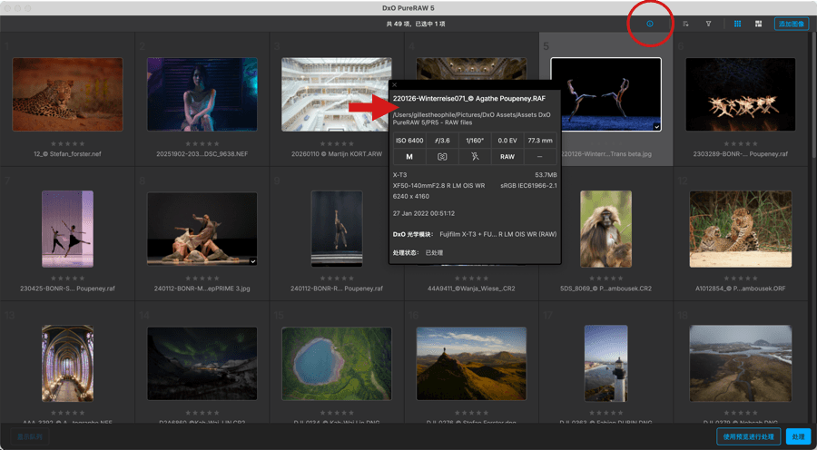817x450 pixels.
Task: Select the white library Martijn KORT.ARW thumbnail
Action: (x=337, y=94)
